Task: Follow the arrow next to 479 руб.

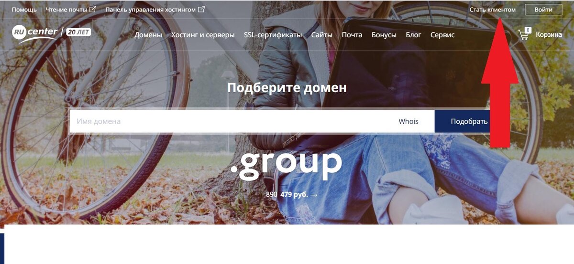Action: pos(314,195)
